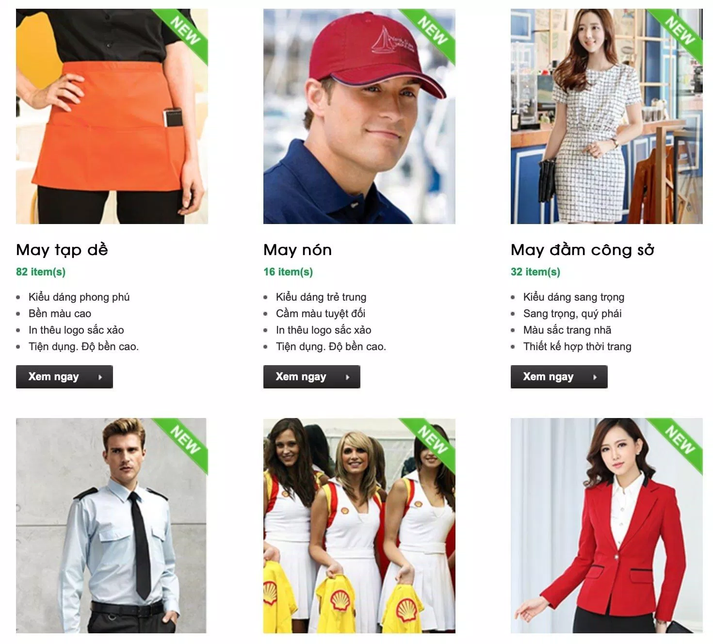Open the man in red cap image
The height and width of the screenshot is (644, 713).
[359, 116]
